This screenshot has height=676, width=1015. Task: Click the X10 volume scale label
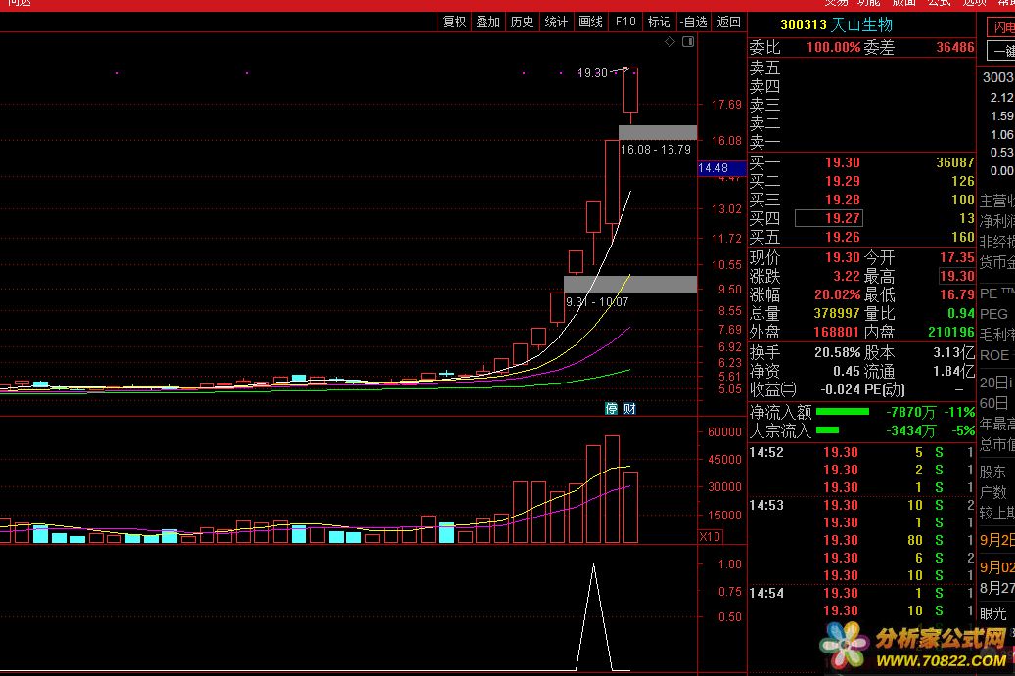pyautogui.click(x=711, y=536)
